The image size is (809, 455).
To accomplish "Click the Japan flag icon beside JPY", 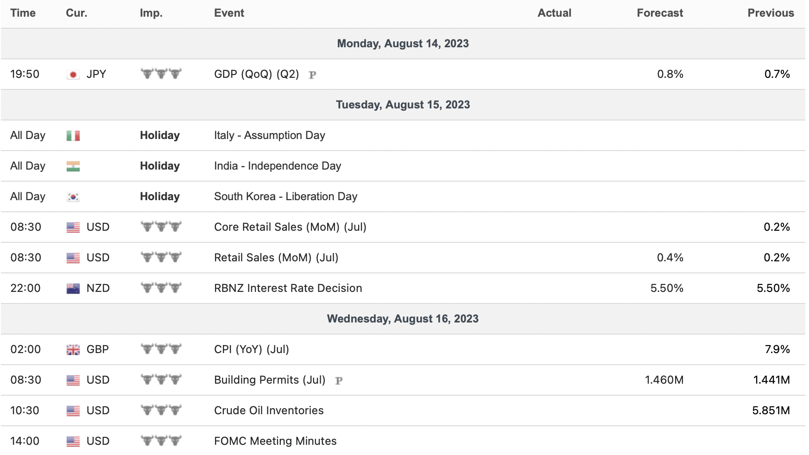I will point(73,75).
